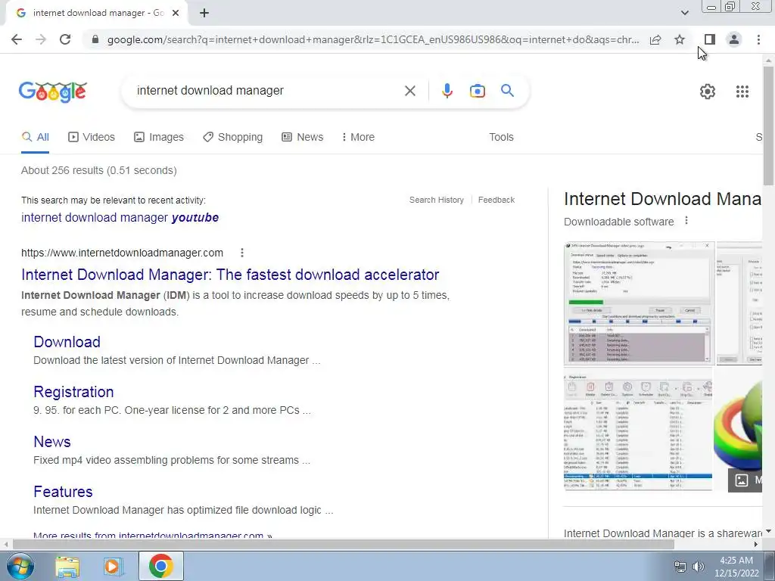Click the share page icon in address bar

tap(655, 39)
